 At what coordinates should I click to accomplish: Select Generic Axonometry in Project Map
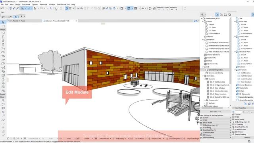pos(216,73)
